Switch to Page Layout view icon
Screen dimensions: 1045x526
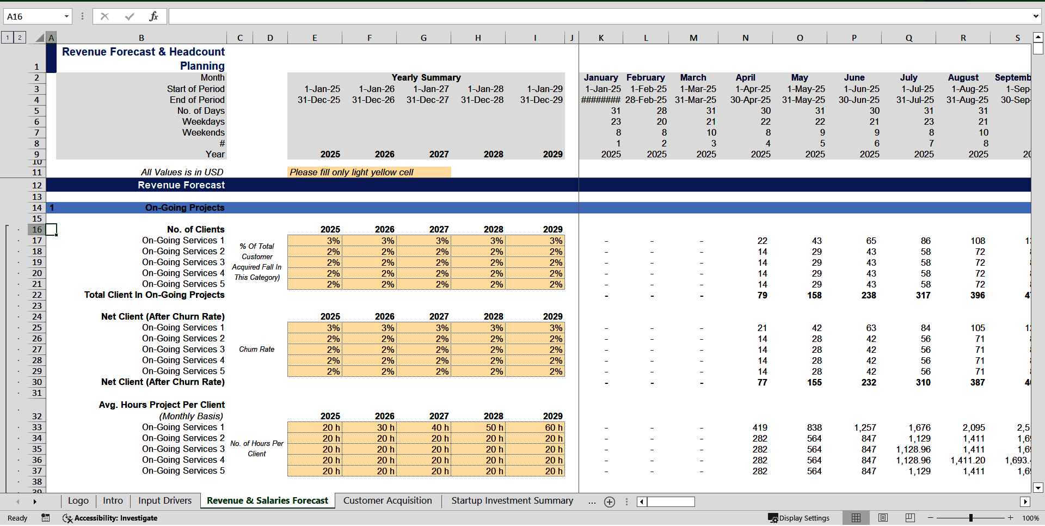coord(883,518)
